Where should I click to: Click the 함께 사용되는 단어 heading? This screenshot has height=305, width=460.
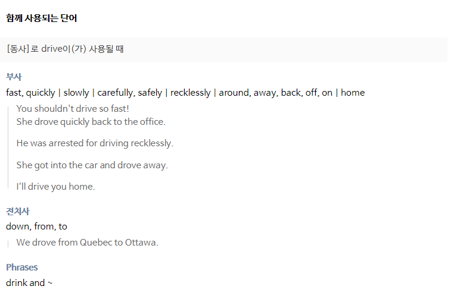click(x=41, y=18)
